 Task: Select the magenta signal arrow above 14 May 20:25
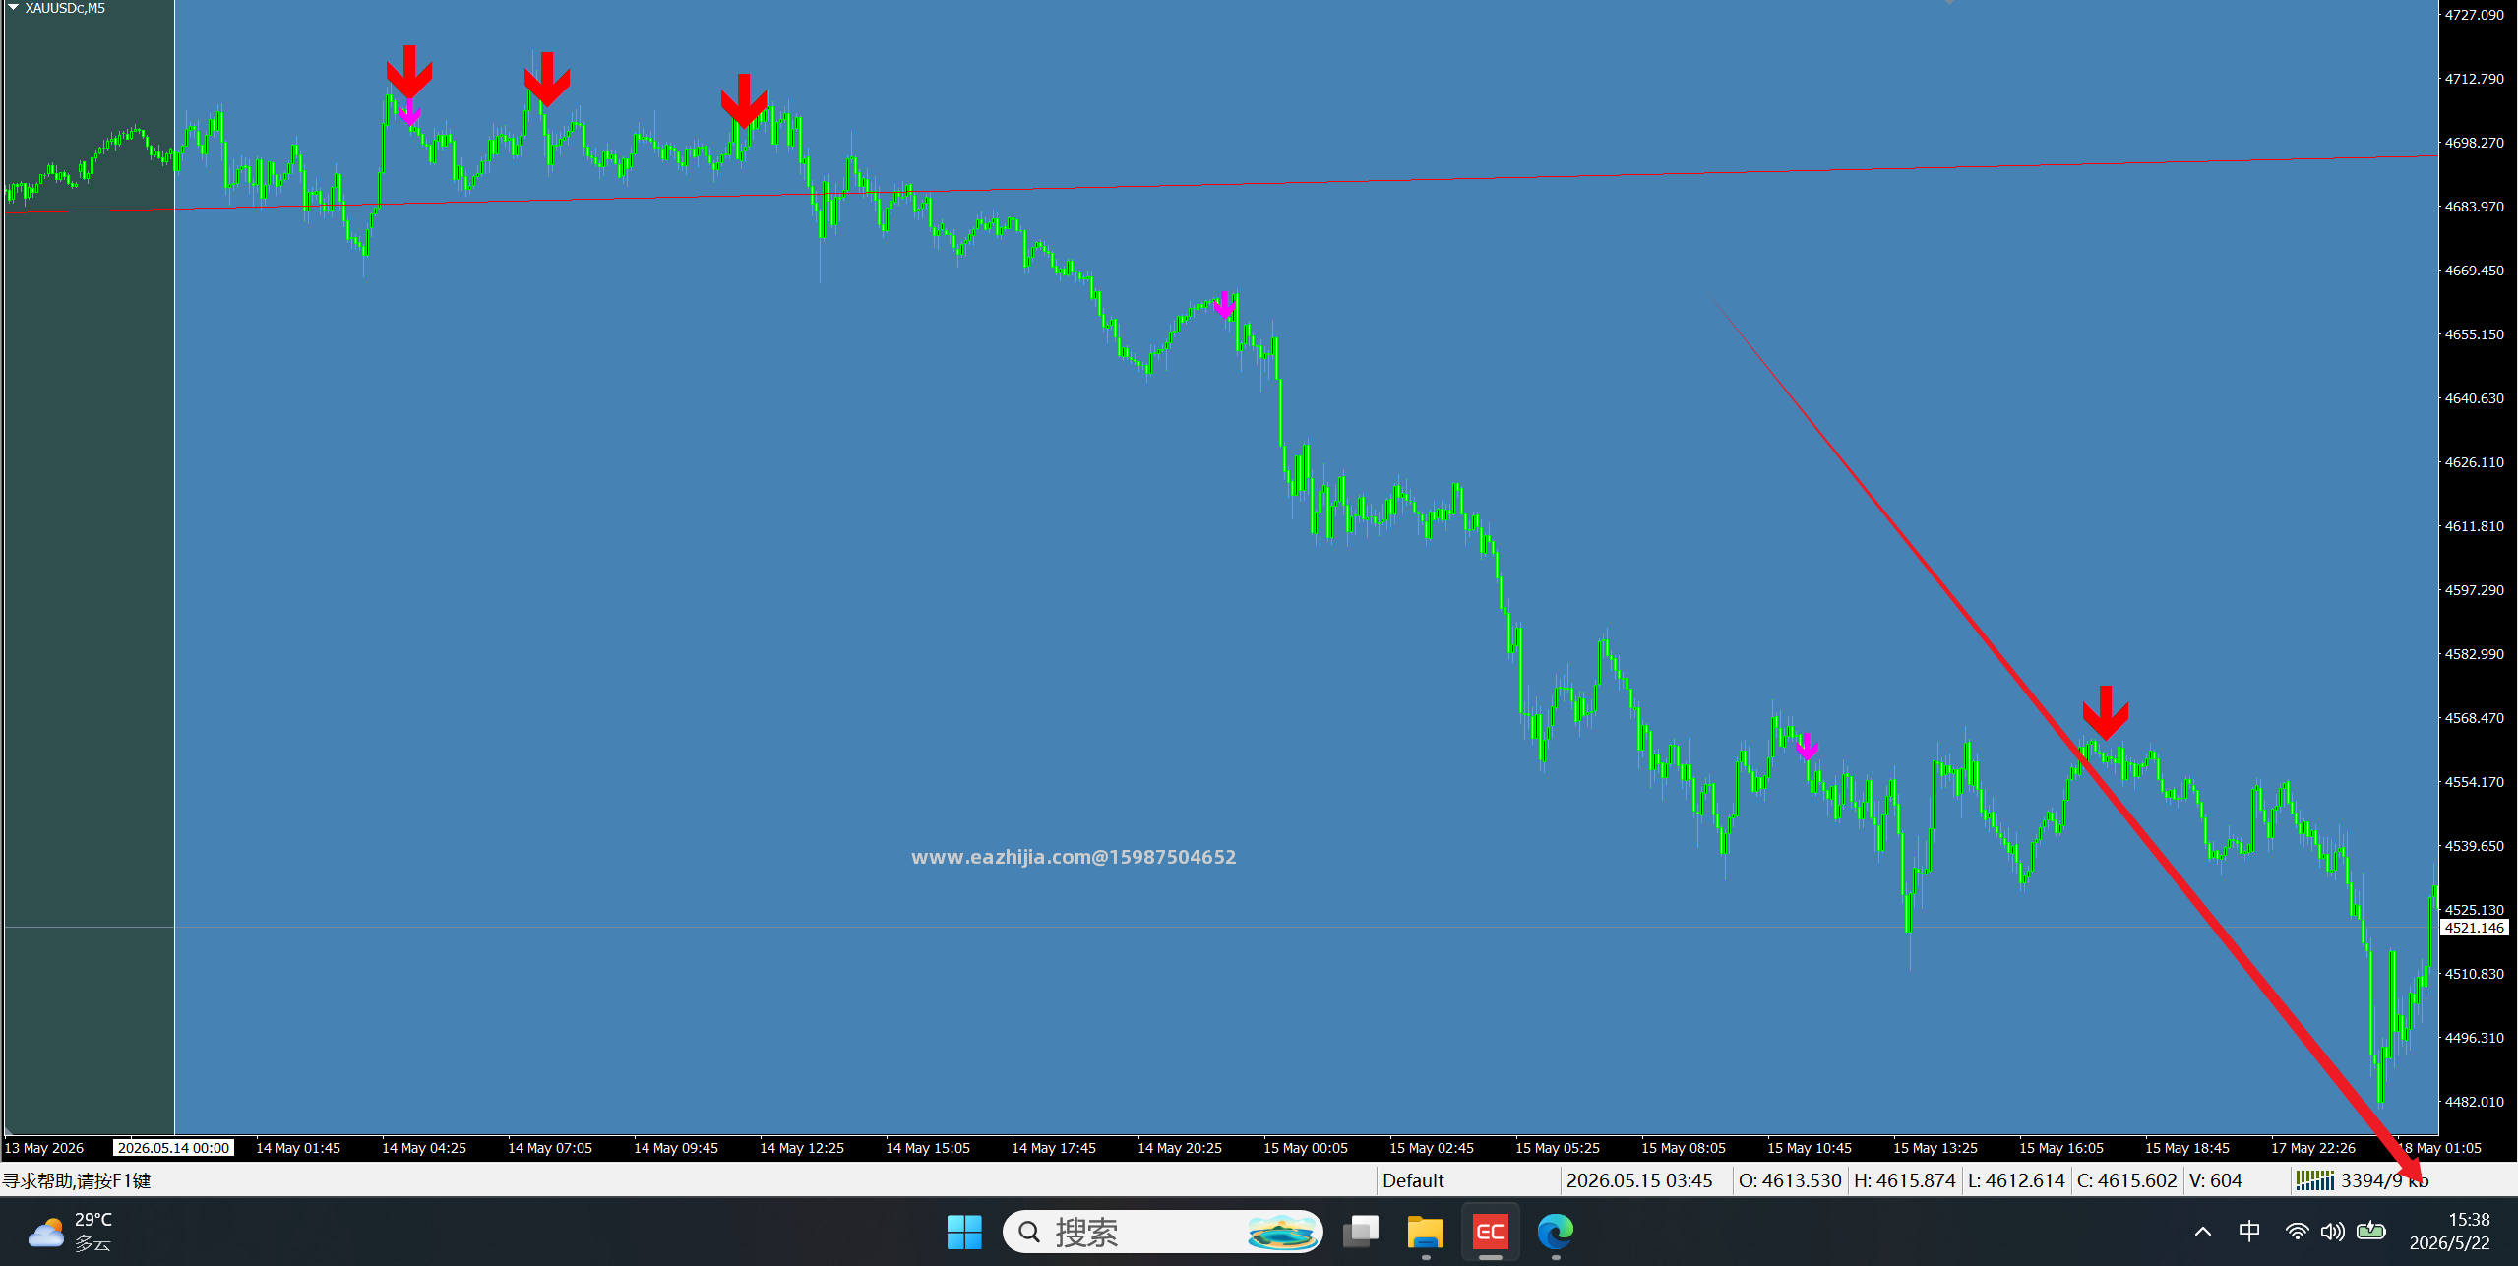1224,305
